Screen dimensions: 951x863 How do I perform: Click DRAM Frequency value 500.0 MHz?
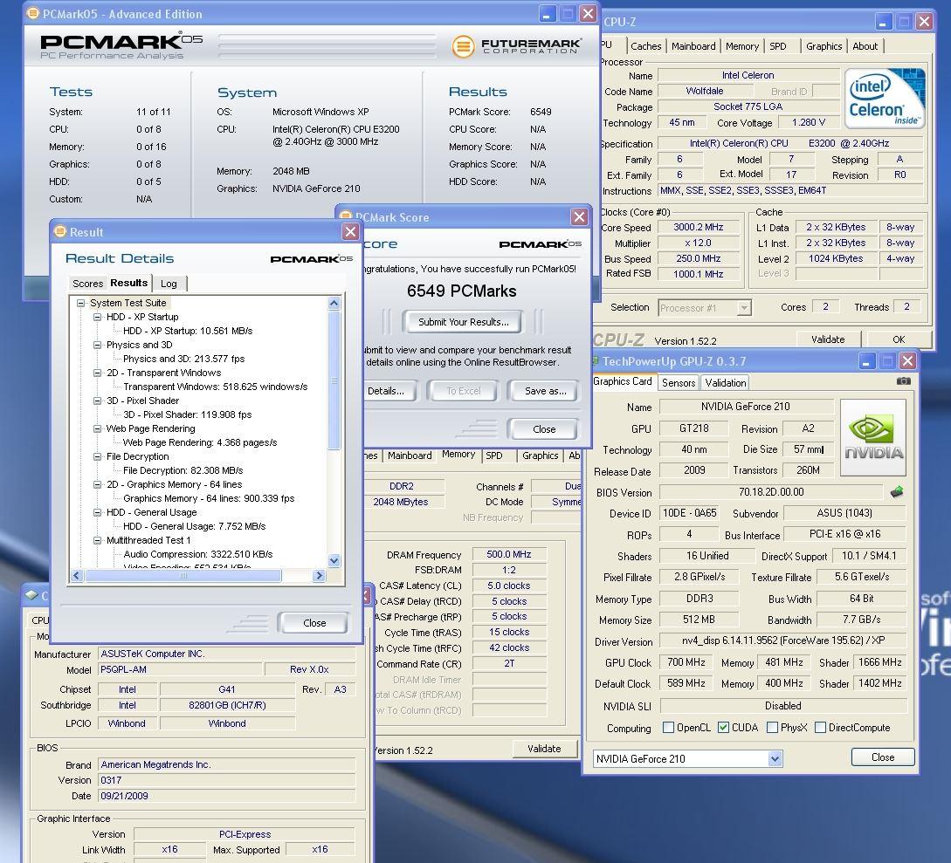point(509,554)
